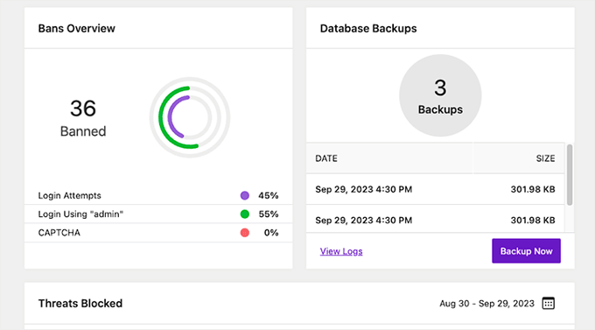Image resolution: width=595 pixels, height=330 pixels.
Task: Click the SIZE column header
Action: coord(545,158)
